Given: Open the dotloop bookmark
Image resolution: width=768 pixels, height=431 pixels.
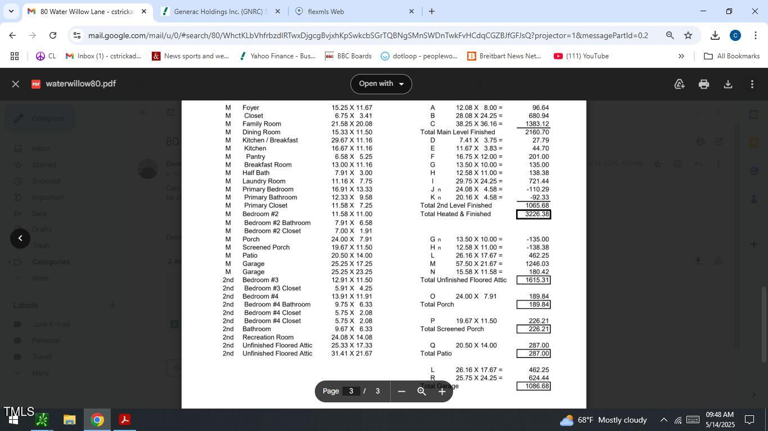Looking at the screenshot, I should (419, 56).
